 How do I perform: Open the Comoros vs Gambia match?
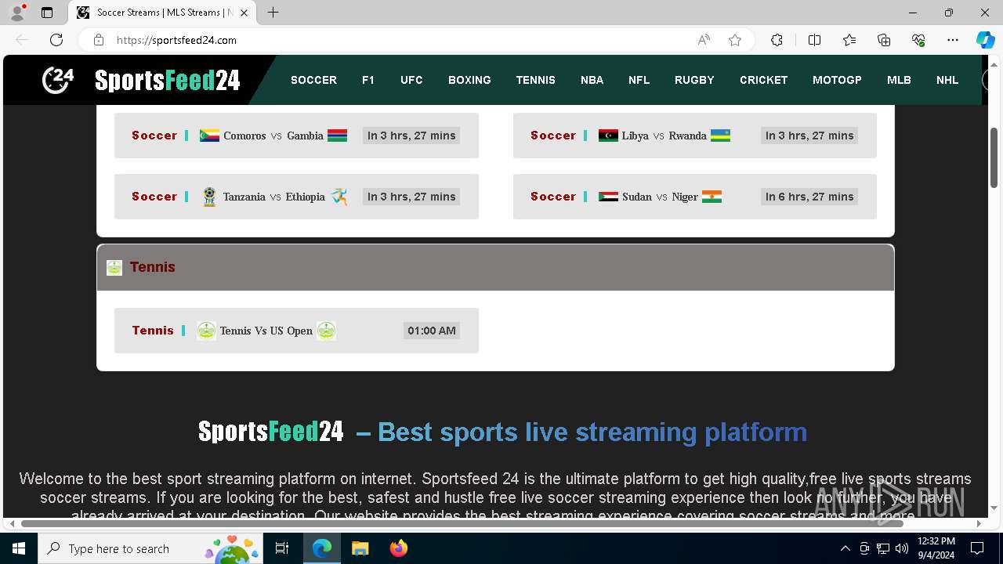pyautogui.click(x=296, y=136)
